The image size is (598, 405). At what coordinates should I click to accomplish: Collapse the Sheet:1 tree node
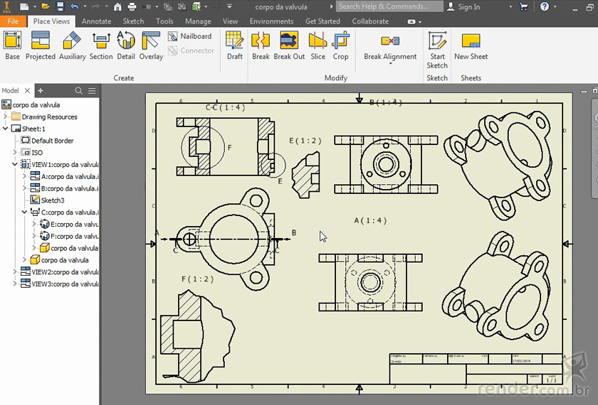(6, 129)
